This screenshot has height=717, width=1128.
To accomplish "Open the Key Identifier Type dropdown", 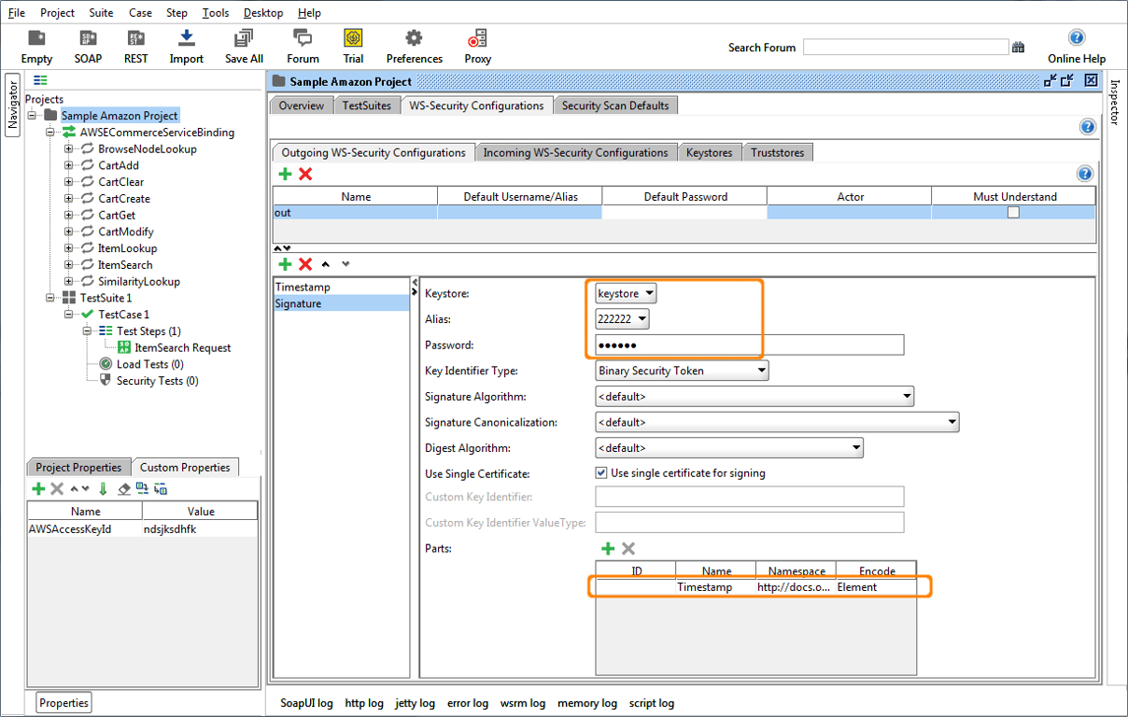I will tap(682, 371).
